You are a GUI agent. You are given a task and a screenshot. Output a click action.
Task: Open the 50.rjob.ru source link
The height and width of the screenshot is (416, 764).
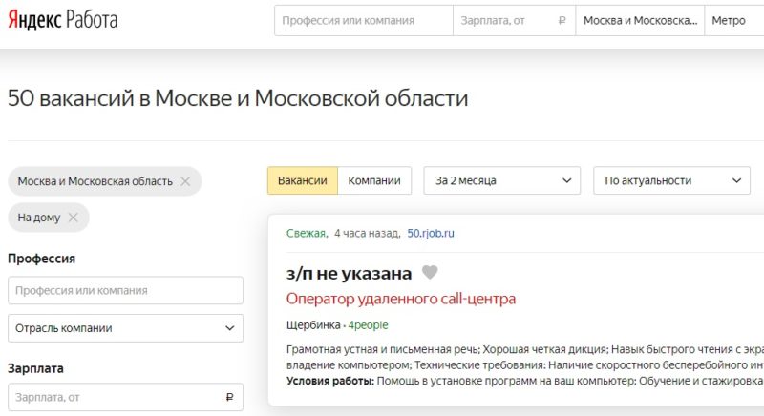[431, 233]
